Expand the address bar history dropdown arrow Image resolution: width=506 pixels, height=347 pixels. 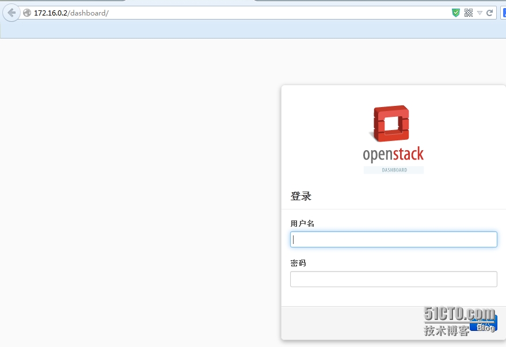click(x=480, y=13)
